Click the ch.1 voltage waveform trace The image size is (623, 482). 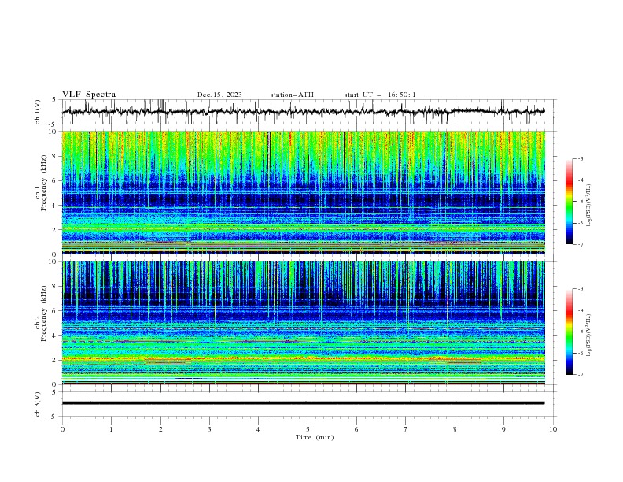pyautogui.click(x=303, y=112)
